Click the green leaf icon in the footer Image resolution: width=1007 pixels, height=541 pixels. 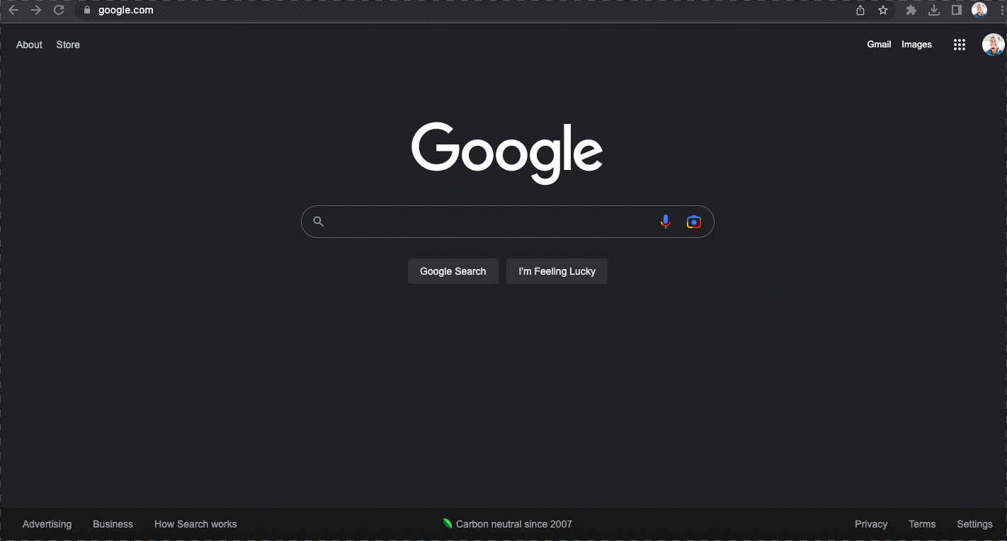(x=448, y=523)
